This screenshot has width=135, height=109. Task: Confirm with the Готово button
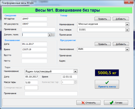116,102
